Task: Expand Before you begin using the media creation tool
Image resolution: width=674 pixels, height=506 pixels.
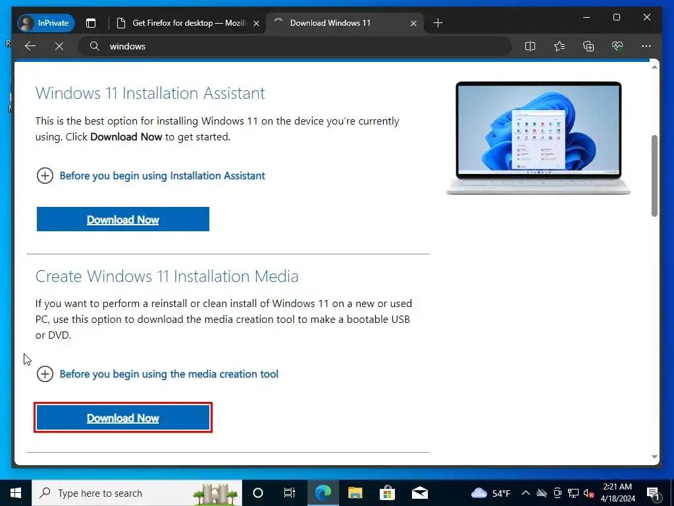Action: [157, 374]
